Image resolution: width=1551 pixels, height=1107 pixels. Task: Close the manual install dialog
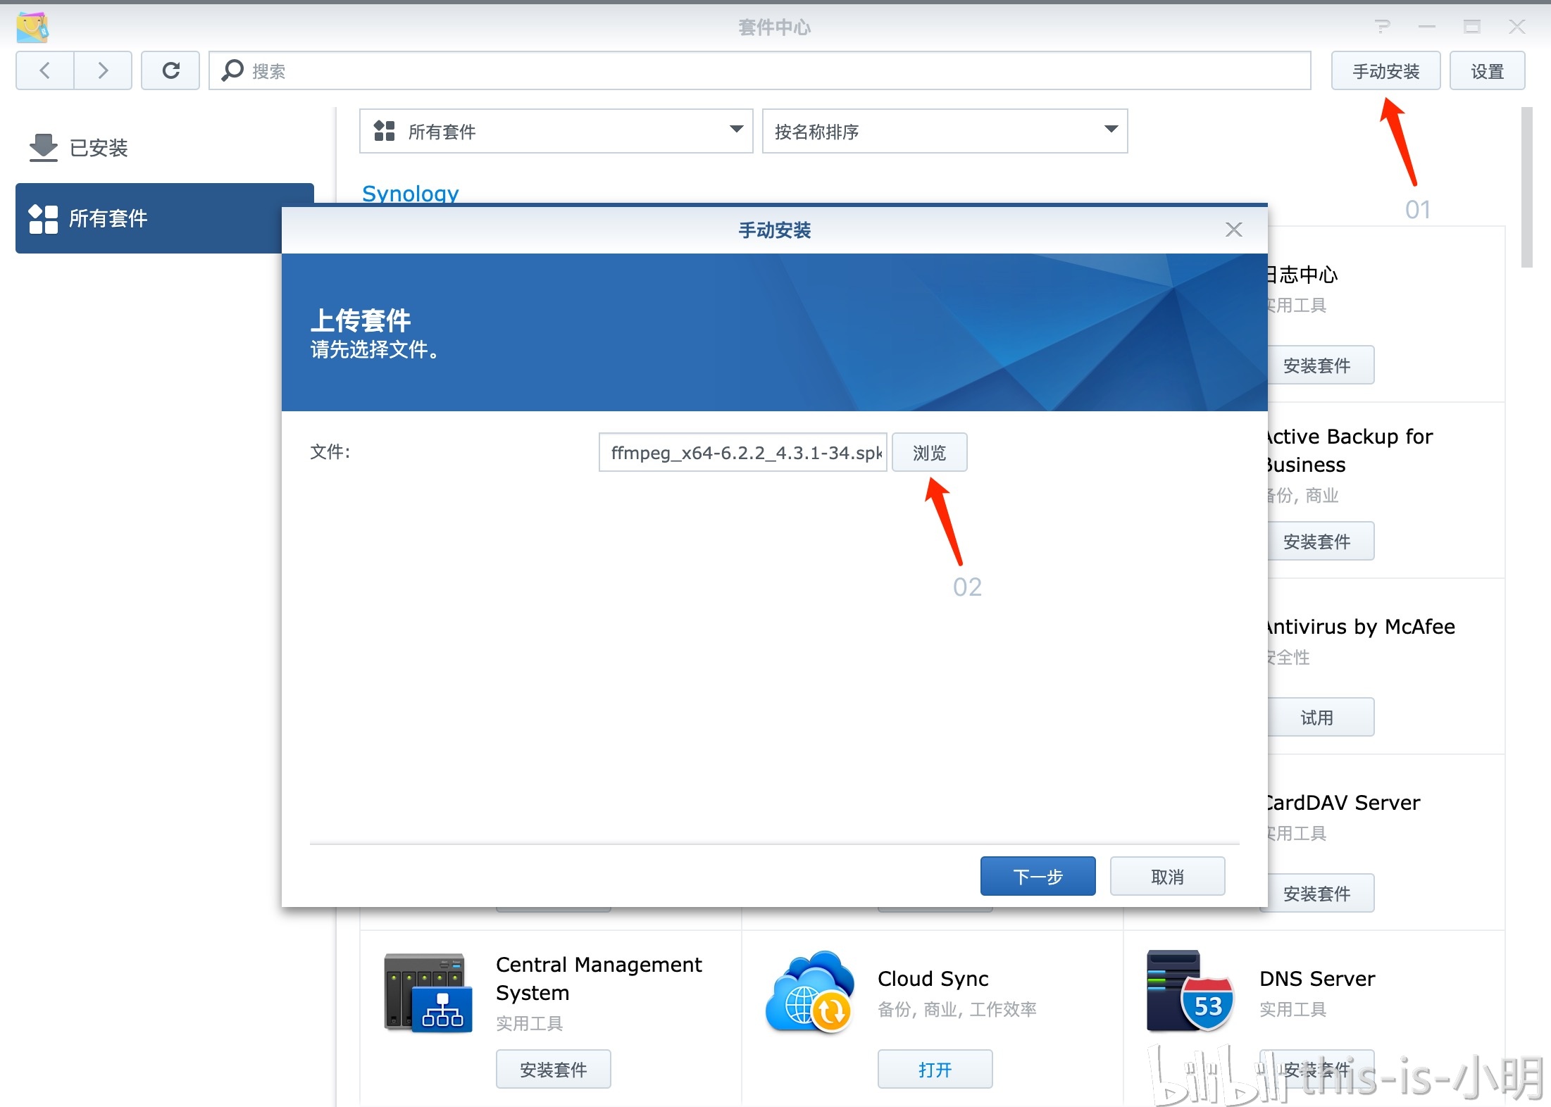tap(1233, 230)
